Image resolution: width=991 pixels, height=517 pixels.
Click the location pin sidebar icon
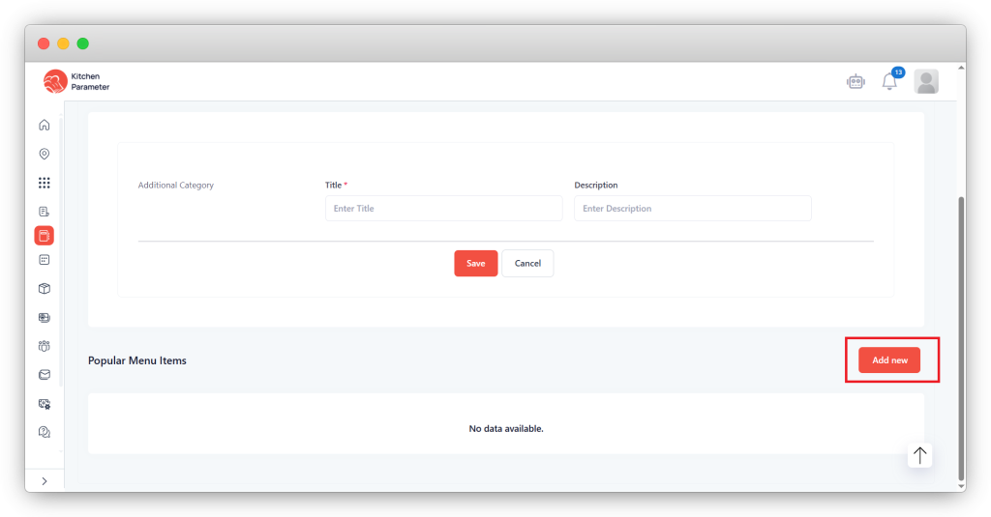44,154
